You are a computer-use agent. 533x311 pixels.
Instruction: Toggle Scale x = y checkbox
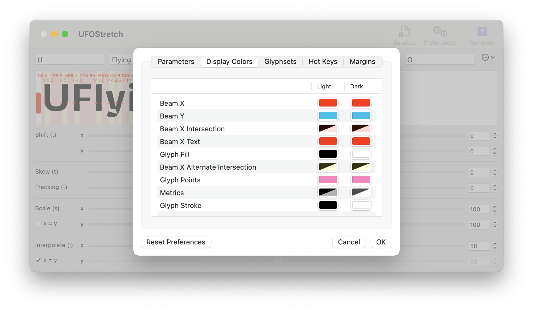pyautogui.click(x=38, y=223)
